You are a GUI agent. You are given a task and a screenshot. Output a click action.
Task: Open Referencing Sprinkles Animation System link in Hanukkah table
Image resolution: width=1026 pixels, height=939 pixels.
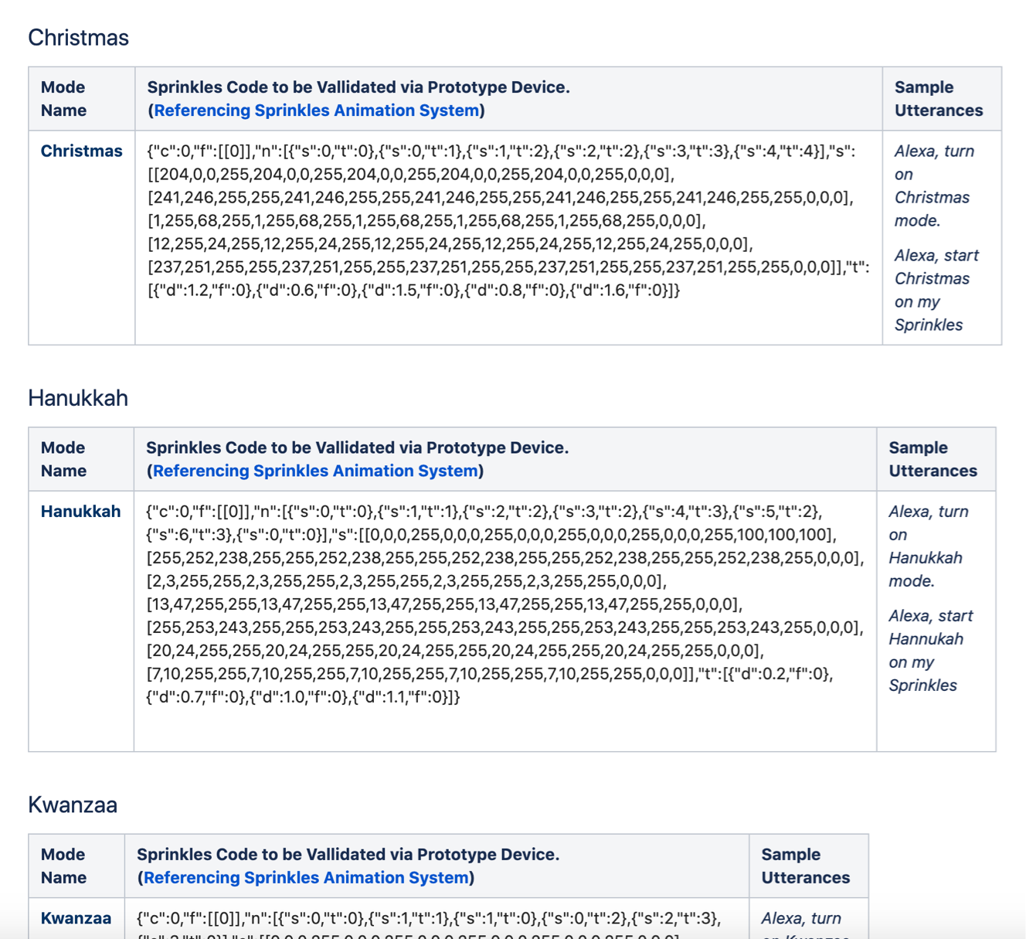[315, 471]
